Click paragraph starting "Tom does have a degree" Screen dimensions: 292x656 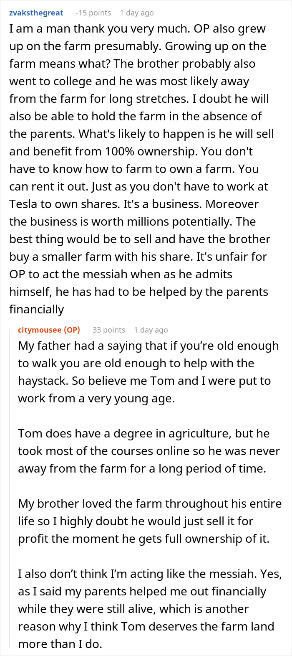149,451
